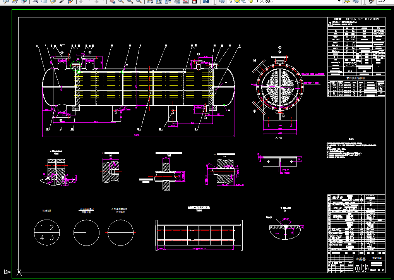This screenshot has width=394, height=280.
Task: Click the 3D DWF globe icon
Action: [x=24, y=1]
